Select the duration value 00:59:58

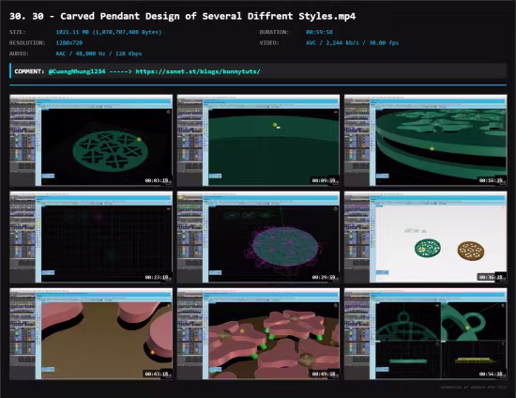319,32
